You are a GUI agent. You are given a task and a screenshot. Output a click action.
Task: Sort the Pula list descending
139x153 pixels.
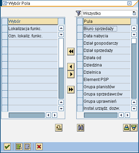(134, 128)
